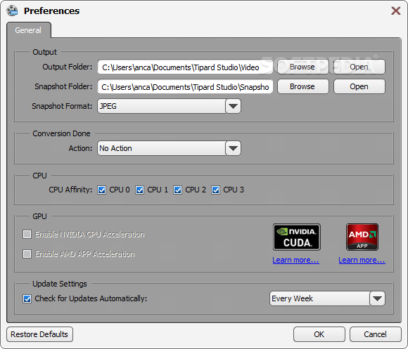Open the Conversion Done Action dropdown arrow

(x=233, y=148)
